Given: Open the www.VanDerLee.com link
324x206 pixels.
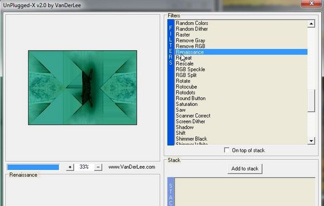Looking at the screenshot, I should pyautogui.click(x=132, y=167).
